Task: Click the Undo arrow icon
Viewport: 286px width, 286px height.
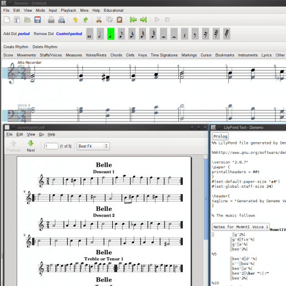Action: (75, 19)
